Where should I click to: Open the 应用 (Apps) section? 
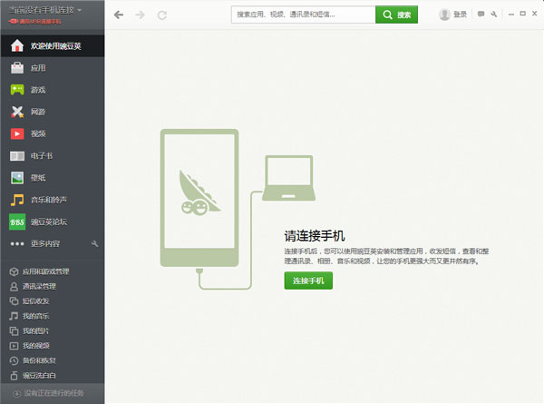point(36,68)
